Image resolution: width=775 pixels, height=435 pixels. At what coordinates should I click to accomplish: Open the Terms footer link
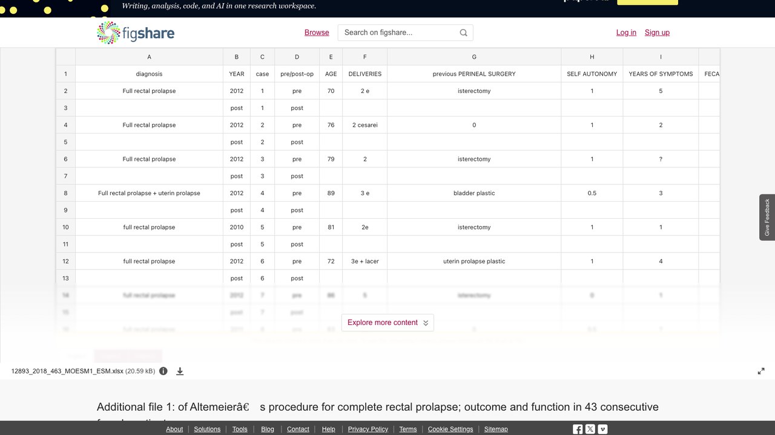coord(408,429)
